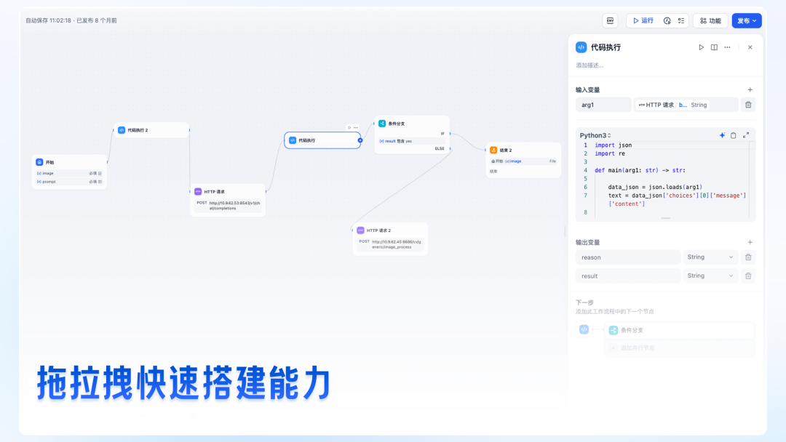The height and width of the screenshot is (442, 786).
Task: Open version history clock icon near 运行
Action: 667,20
